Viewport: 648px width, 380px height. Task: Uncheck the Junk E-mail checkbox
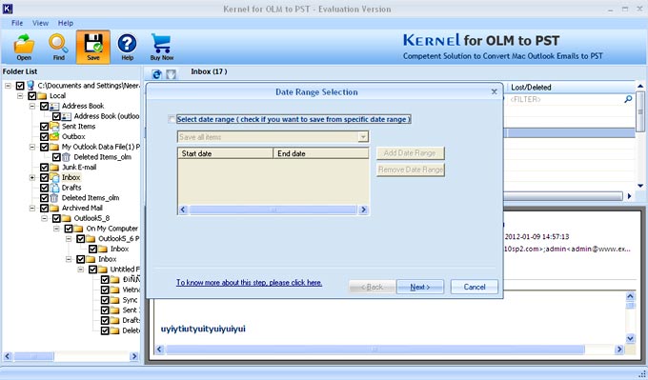click(x=44, y=168)
